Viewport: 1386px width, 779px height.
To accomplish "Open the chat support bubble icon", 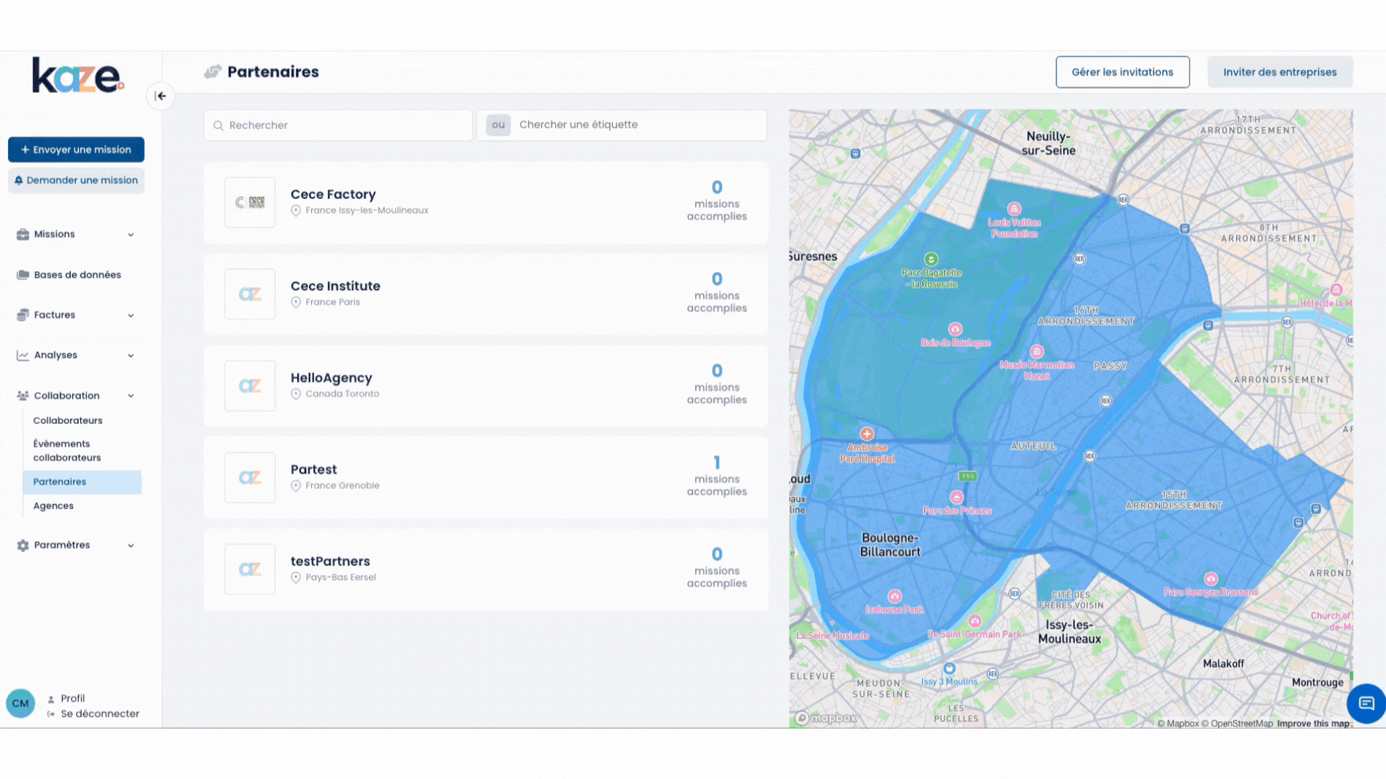I will [x=1366, y=703].
